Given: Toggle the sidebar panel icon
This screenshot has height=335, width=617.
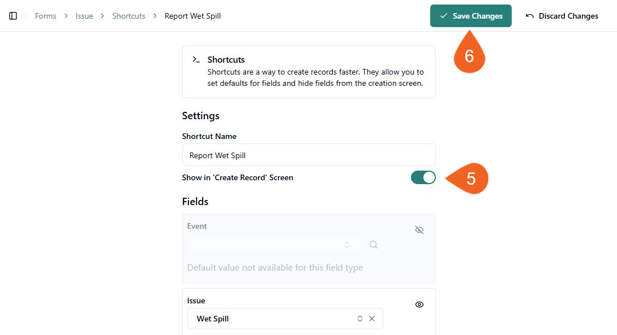Looking at the screenshot, I should [13, 16].
